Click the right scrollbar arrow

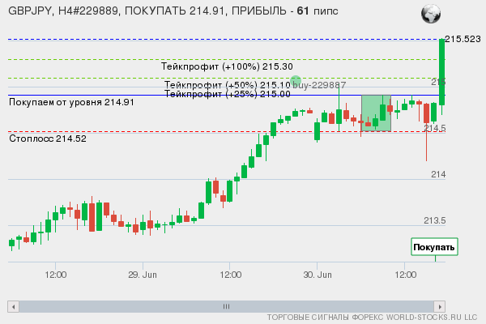click(x=440, y=307)
